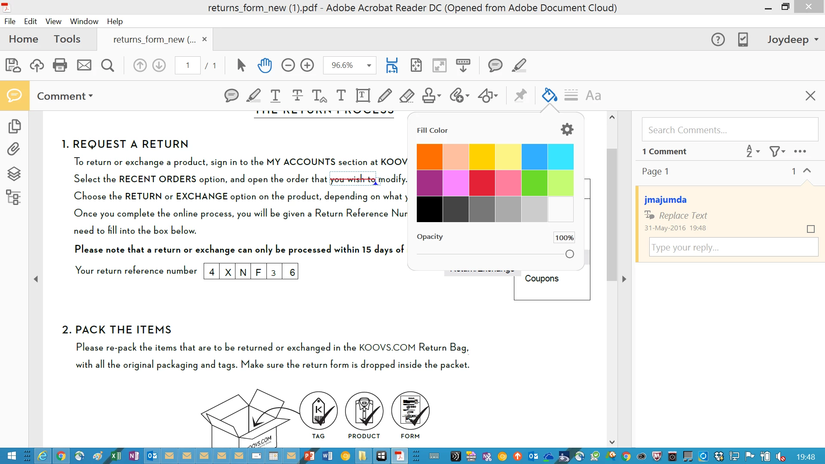Open attachments panel paperclip icon

click(14, 150)
